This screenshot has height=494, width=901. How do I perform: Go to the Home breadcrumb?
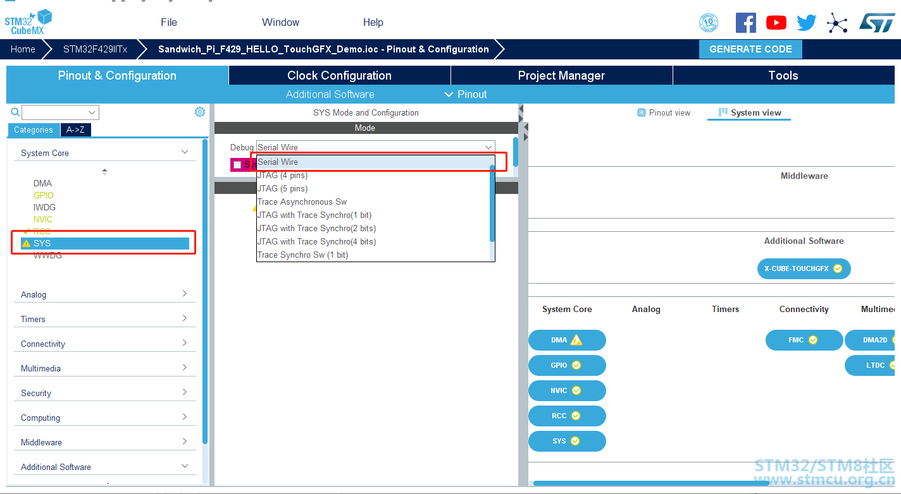23,49
